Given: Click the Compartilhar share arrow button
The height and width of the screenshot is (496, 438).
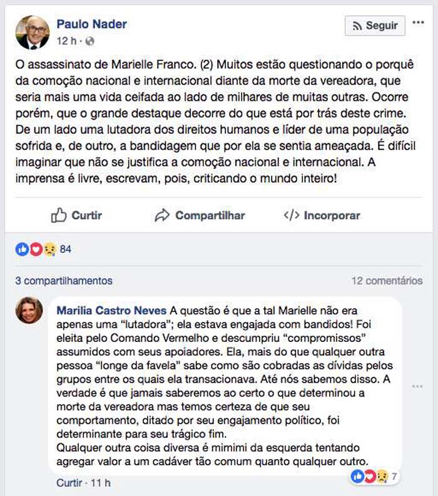Looking at the screenshot, I should [200, 215].
